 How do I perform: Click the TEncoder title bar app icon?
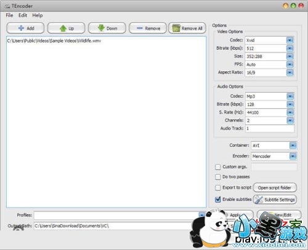[7, 6]
